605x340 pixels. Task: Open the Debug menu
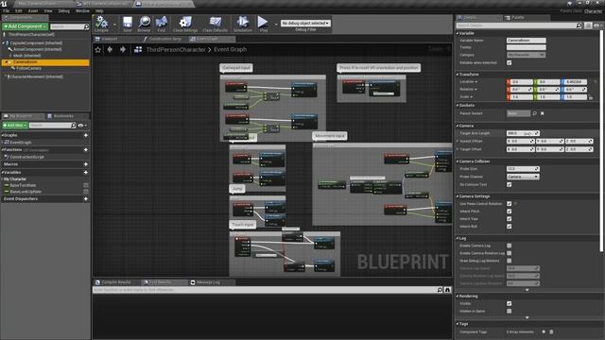pos(64,10)
